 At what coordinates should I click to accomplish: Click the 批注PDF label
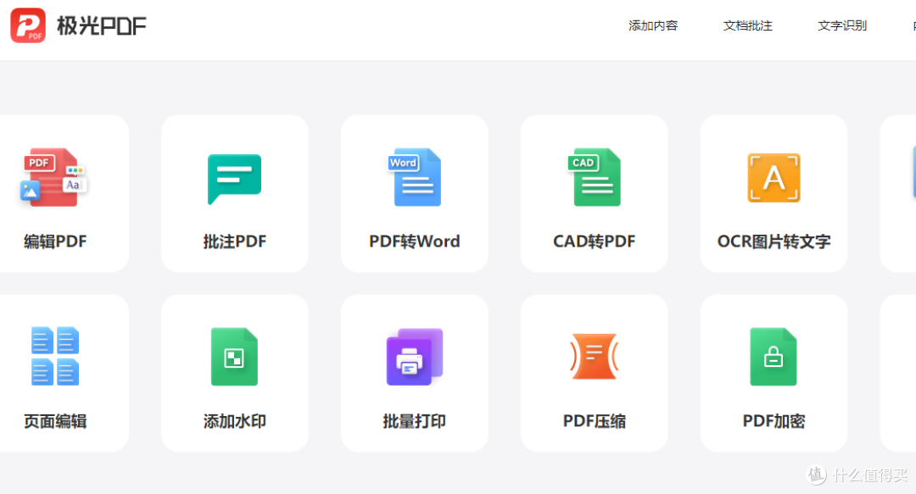(x=234, y=241)
